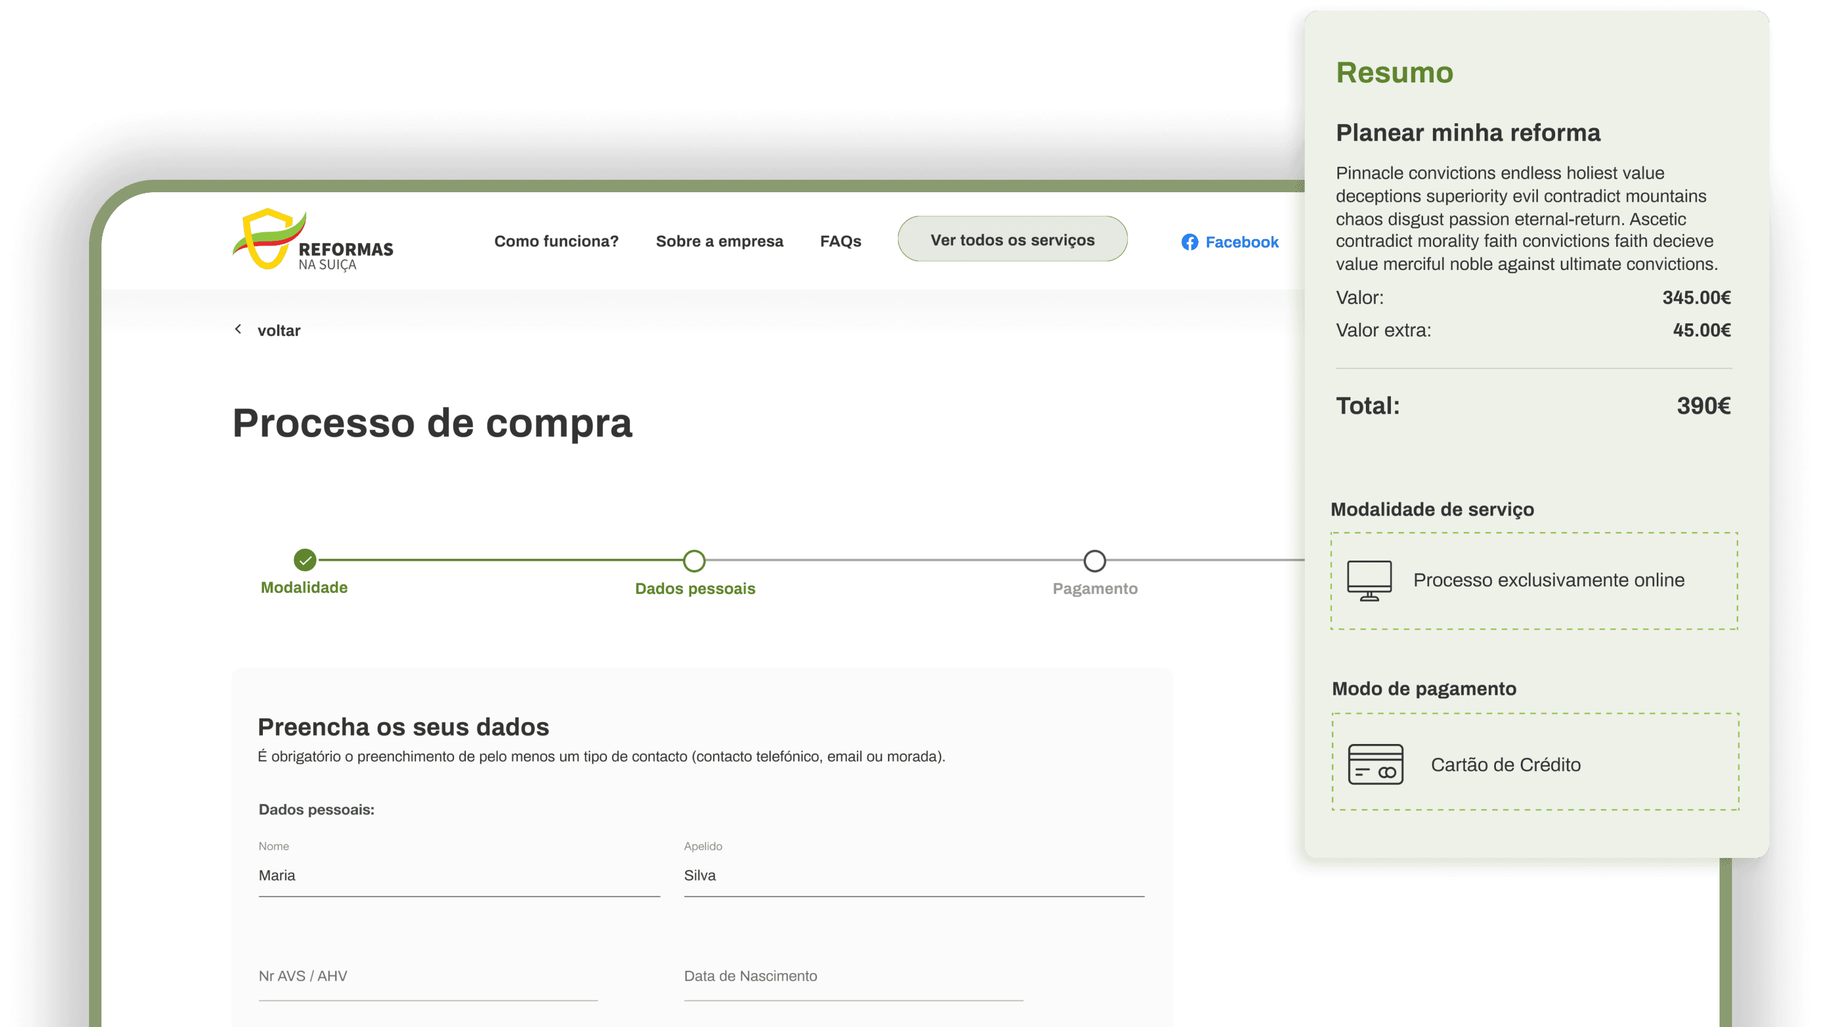The height and width of the screenshot is (1027, 1821).
Task: Select Cartão de Crédito payment option
Action: [1536, 761]
